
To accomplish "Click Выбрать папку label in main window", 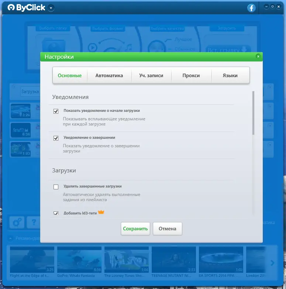I will coord(53,28).
